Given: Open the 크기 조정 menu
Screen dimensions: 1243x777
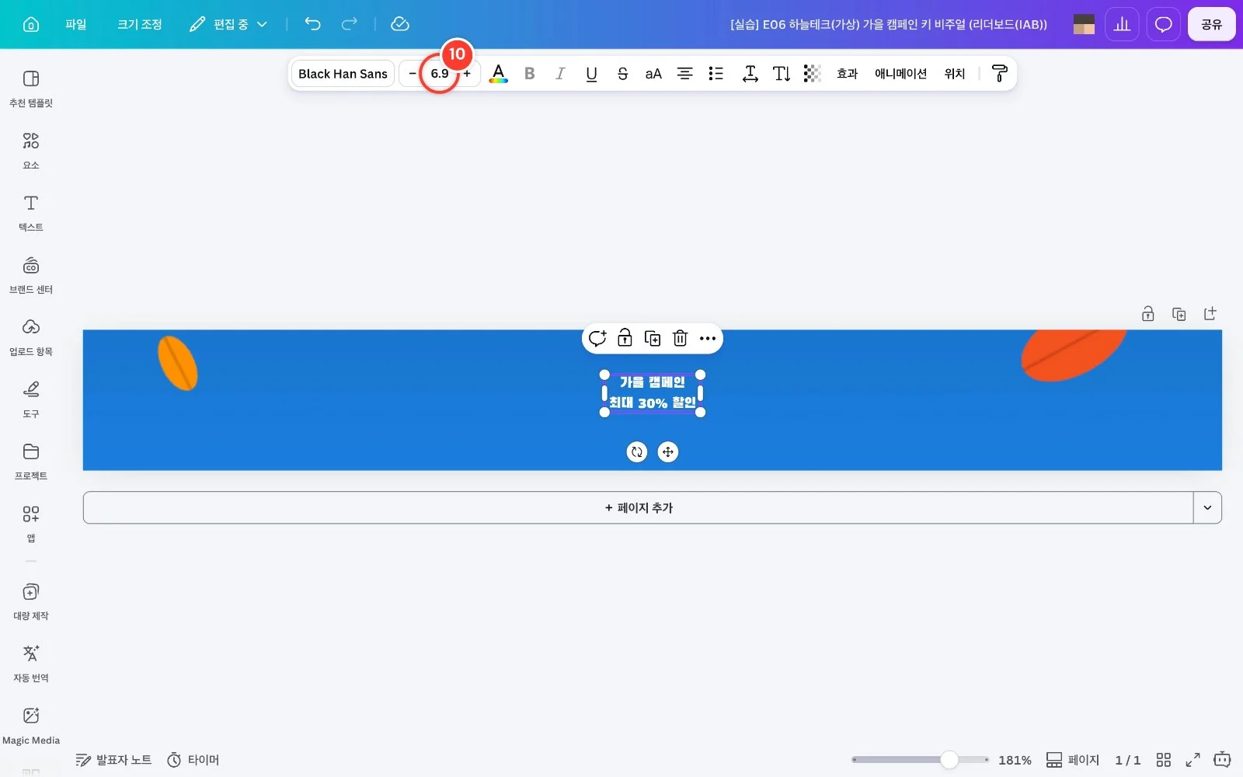Looking at the screenshot, I should tap(140, 24).
